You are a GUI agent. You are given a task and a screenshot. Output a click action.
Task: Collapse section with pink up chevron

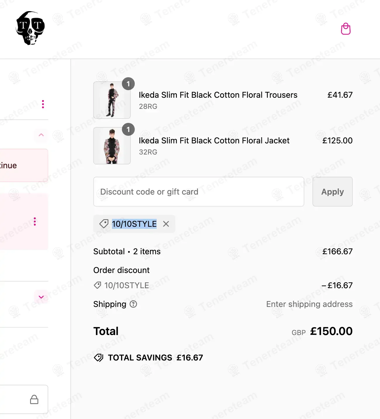tap(41, 135)
